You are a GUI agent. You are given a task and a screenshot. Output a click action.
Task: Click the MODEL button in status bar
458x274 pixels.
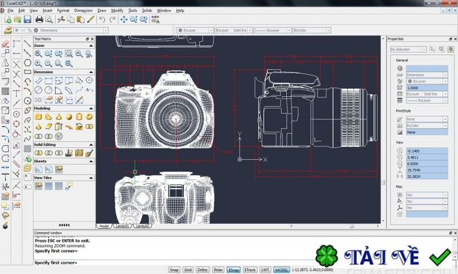point(282,269)
